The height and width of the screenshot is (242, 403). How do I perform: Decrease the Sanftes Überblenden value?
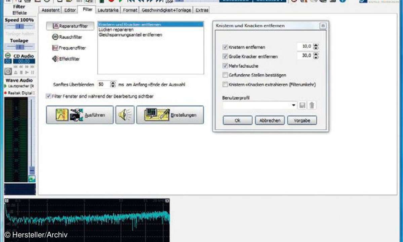click(x=113, y=86)
